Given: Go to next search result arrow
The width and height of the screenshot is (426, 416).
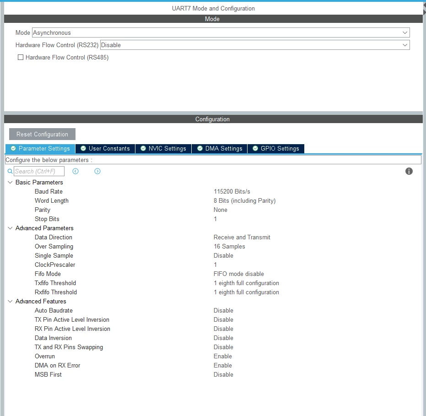Looking at the screenshot, I should click(x=97, y=171).
